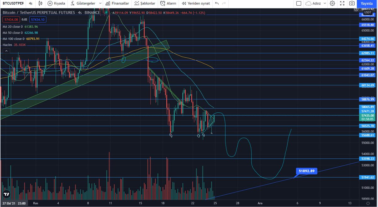The width and height of the screenshot is (378, 207).
Task: Start Yeniden oynat bar replay
Action: pyautogui.click(x=195, y=3)
